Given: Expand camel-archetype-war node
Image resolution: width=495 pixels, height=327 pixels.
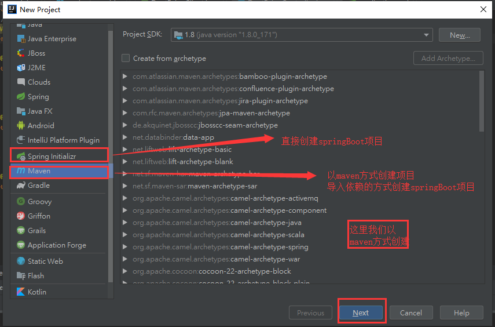Looking at the screenshot, I should pyautogui.click(x=125, y=259).
